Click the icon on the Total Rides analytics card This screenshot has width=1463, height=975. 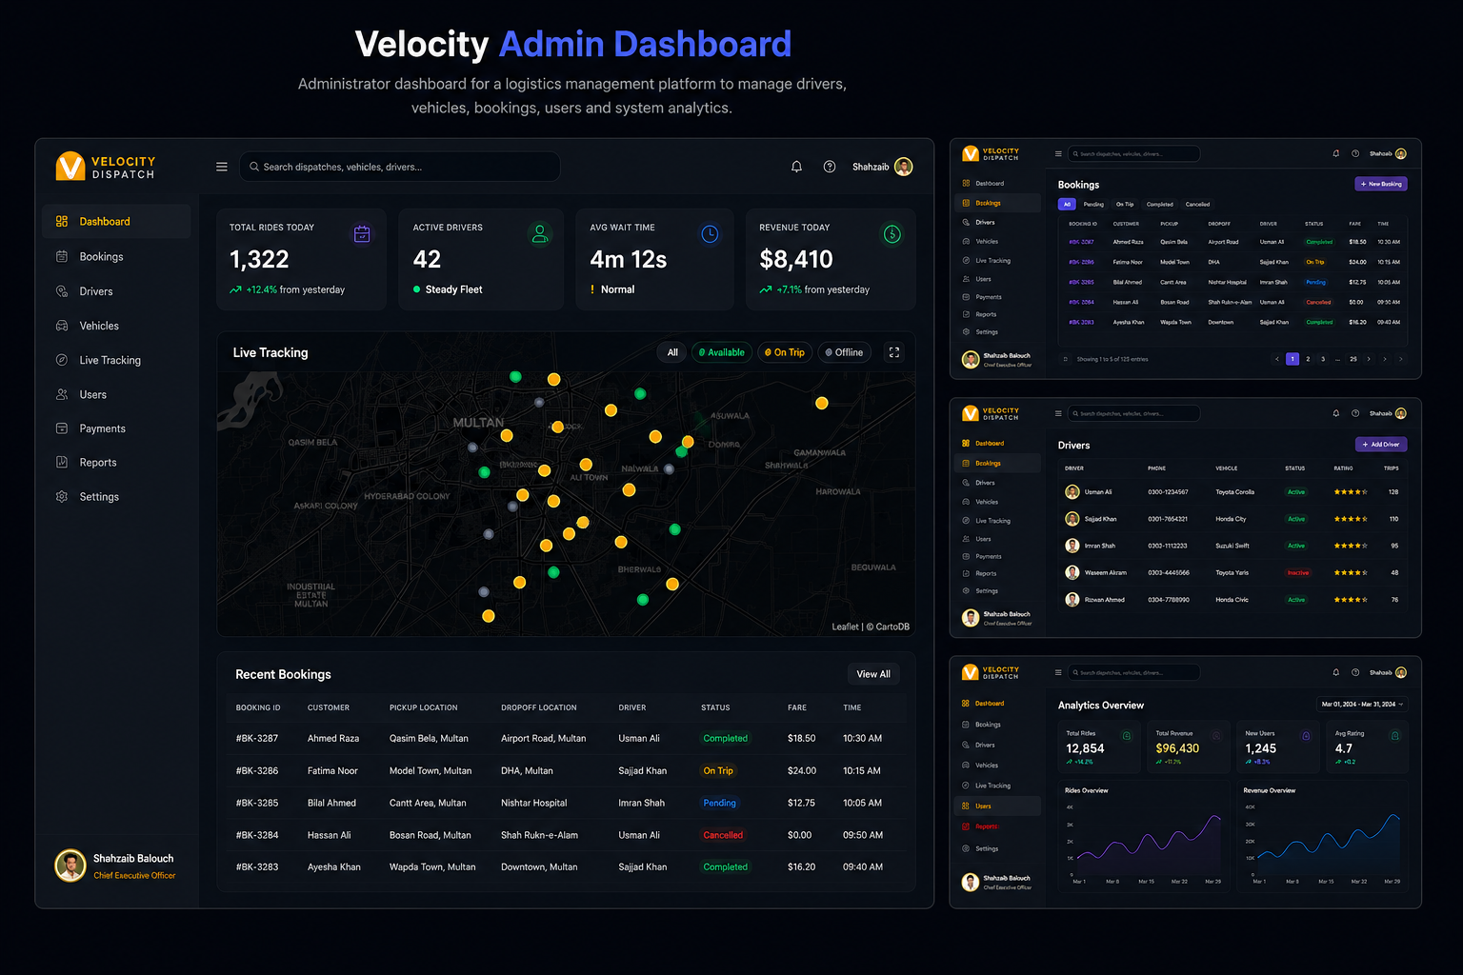(x=1127, y=736)
